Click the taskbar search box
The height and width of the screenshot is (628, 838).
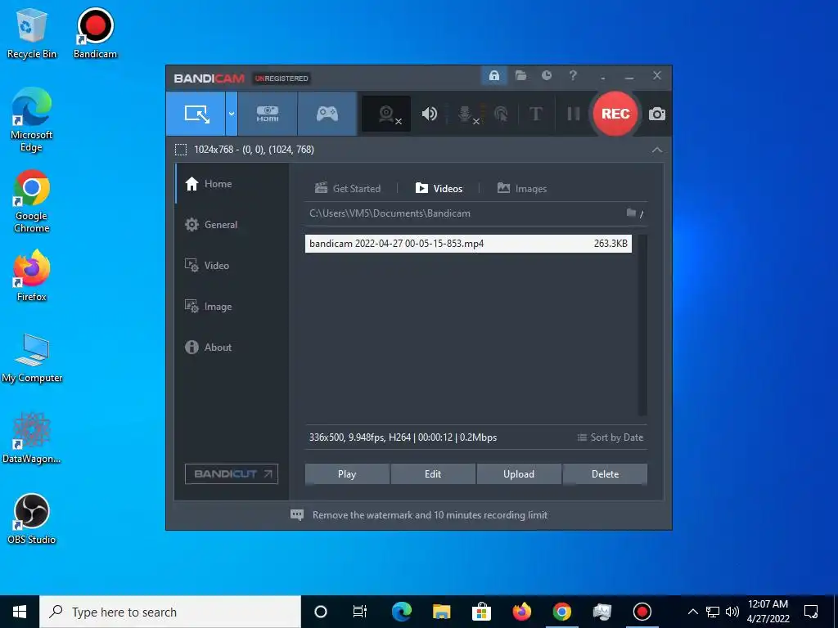click(x=170, y=612)
